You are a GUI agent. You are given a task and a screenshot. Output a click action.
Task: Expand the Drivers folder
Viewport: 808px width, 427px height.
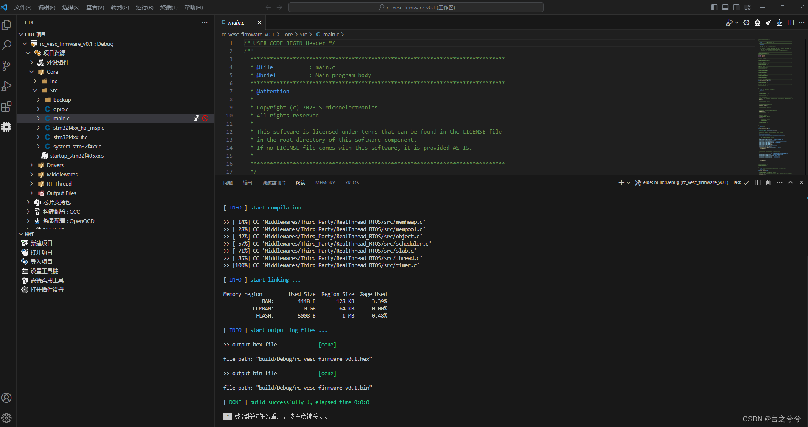pyautogui.click(x=31, y=165)
